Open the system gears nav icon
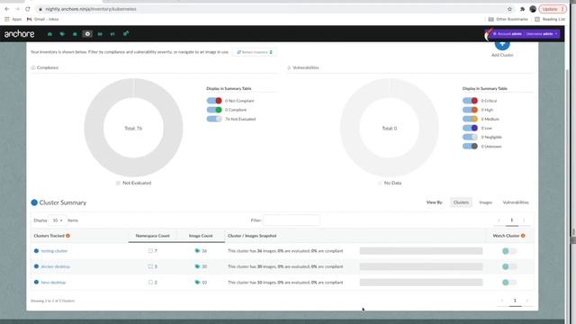 [126, 33]
